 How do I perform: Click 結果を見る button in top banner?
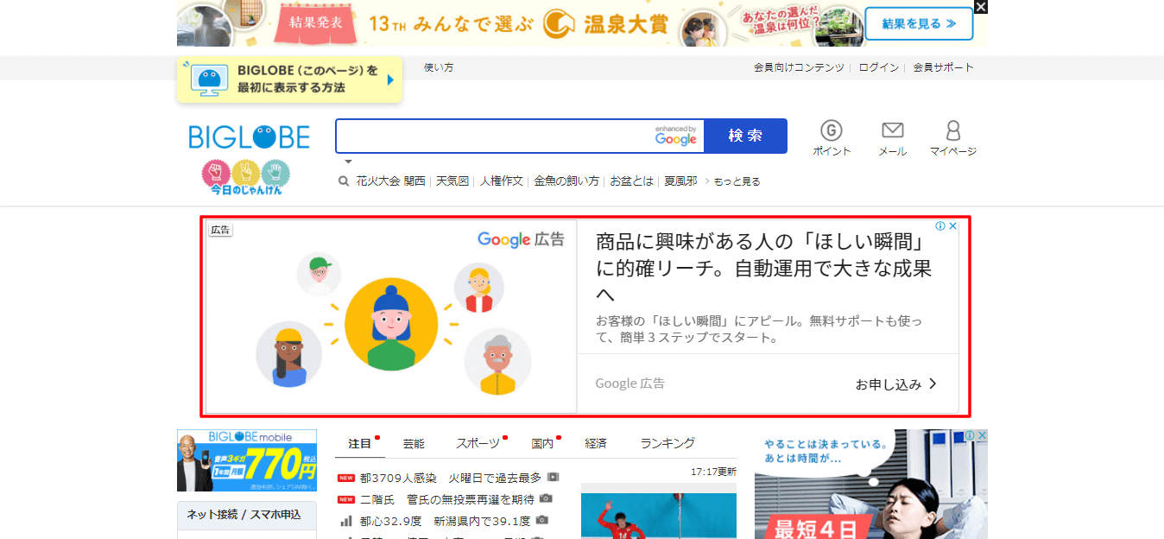(919, 23)
